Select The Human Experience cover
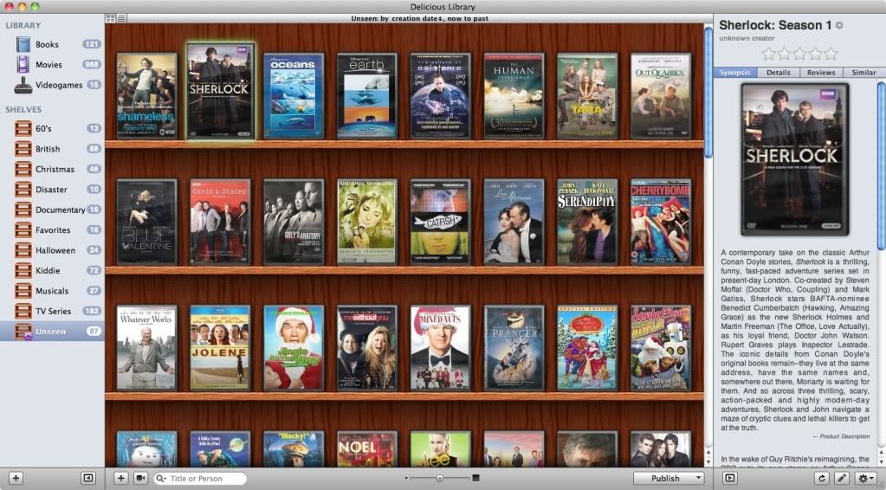Viewport: 886px width, 490px height. 514,96
